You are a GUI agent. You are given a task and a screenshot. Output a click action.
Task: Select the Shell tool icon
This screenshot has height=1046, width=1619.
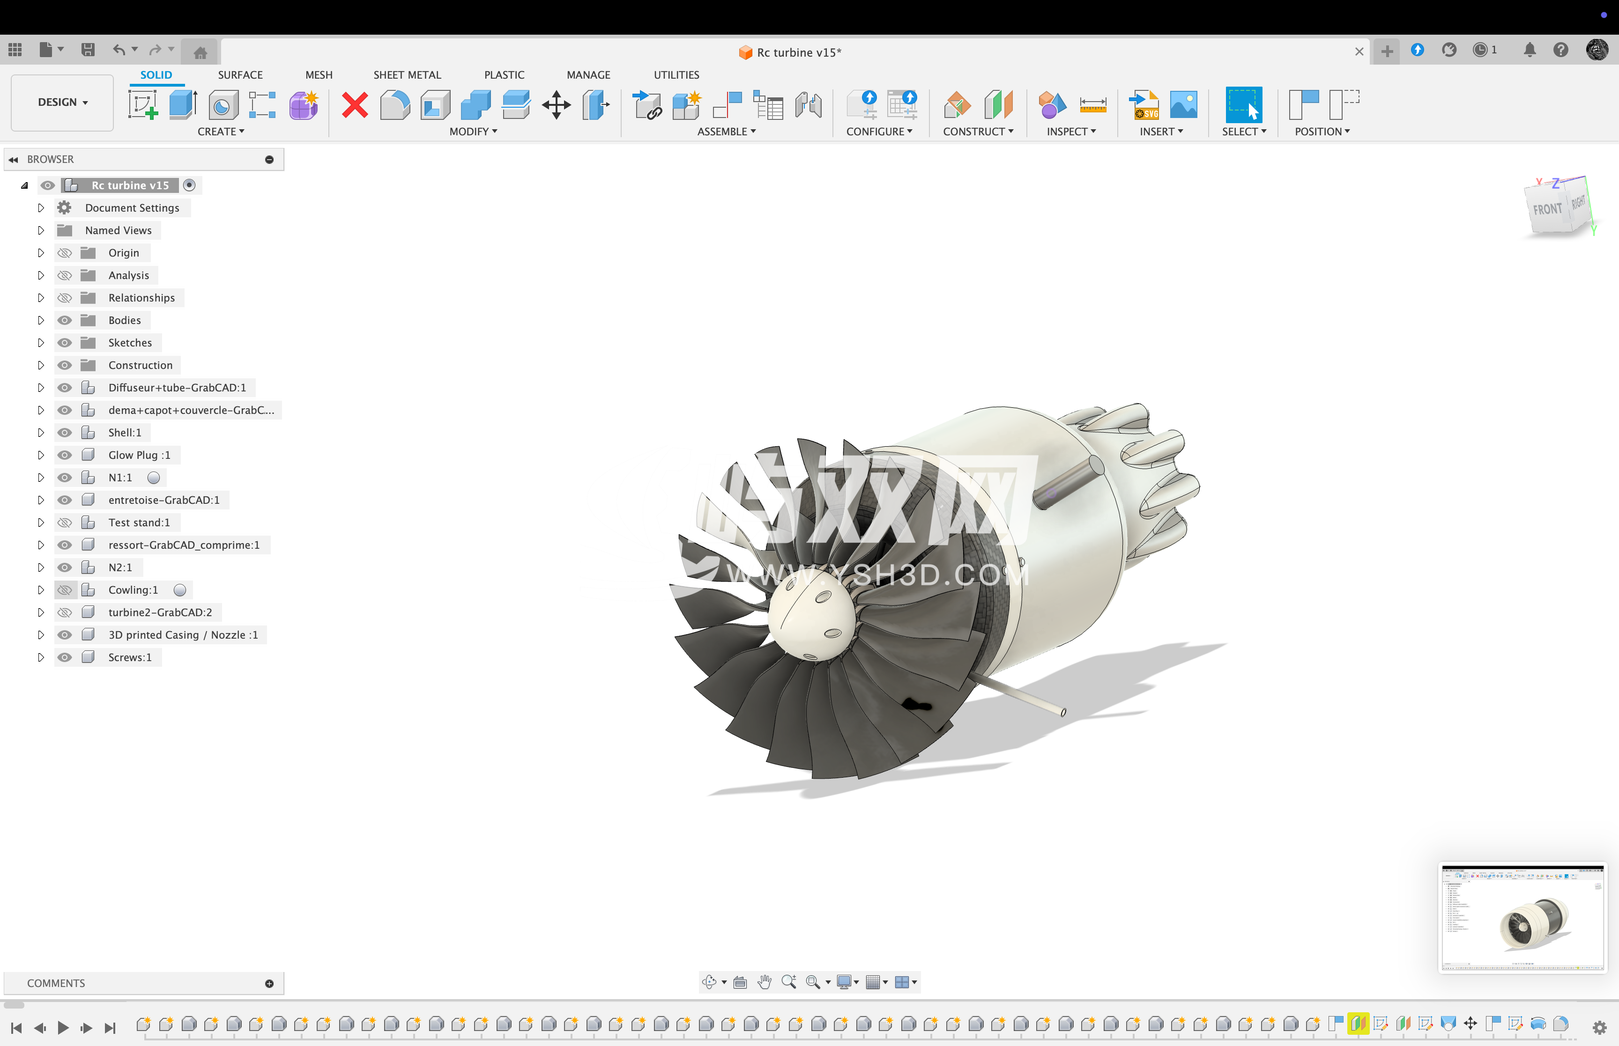436,104
